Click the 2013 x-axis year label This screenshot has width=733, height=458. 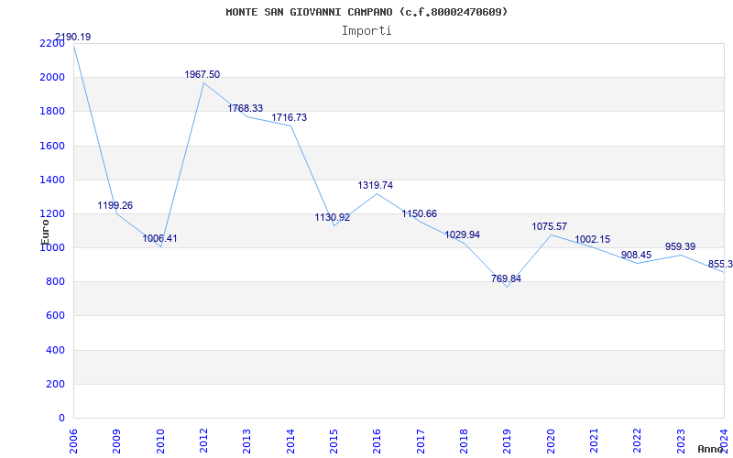tap(246, 442)
